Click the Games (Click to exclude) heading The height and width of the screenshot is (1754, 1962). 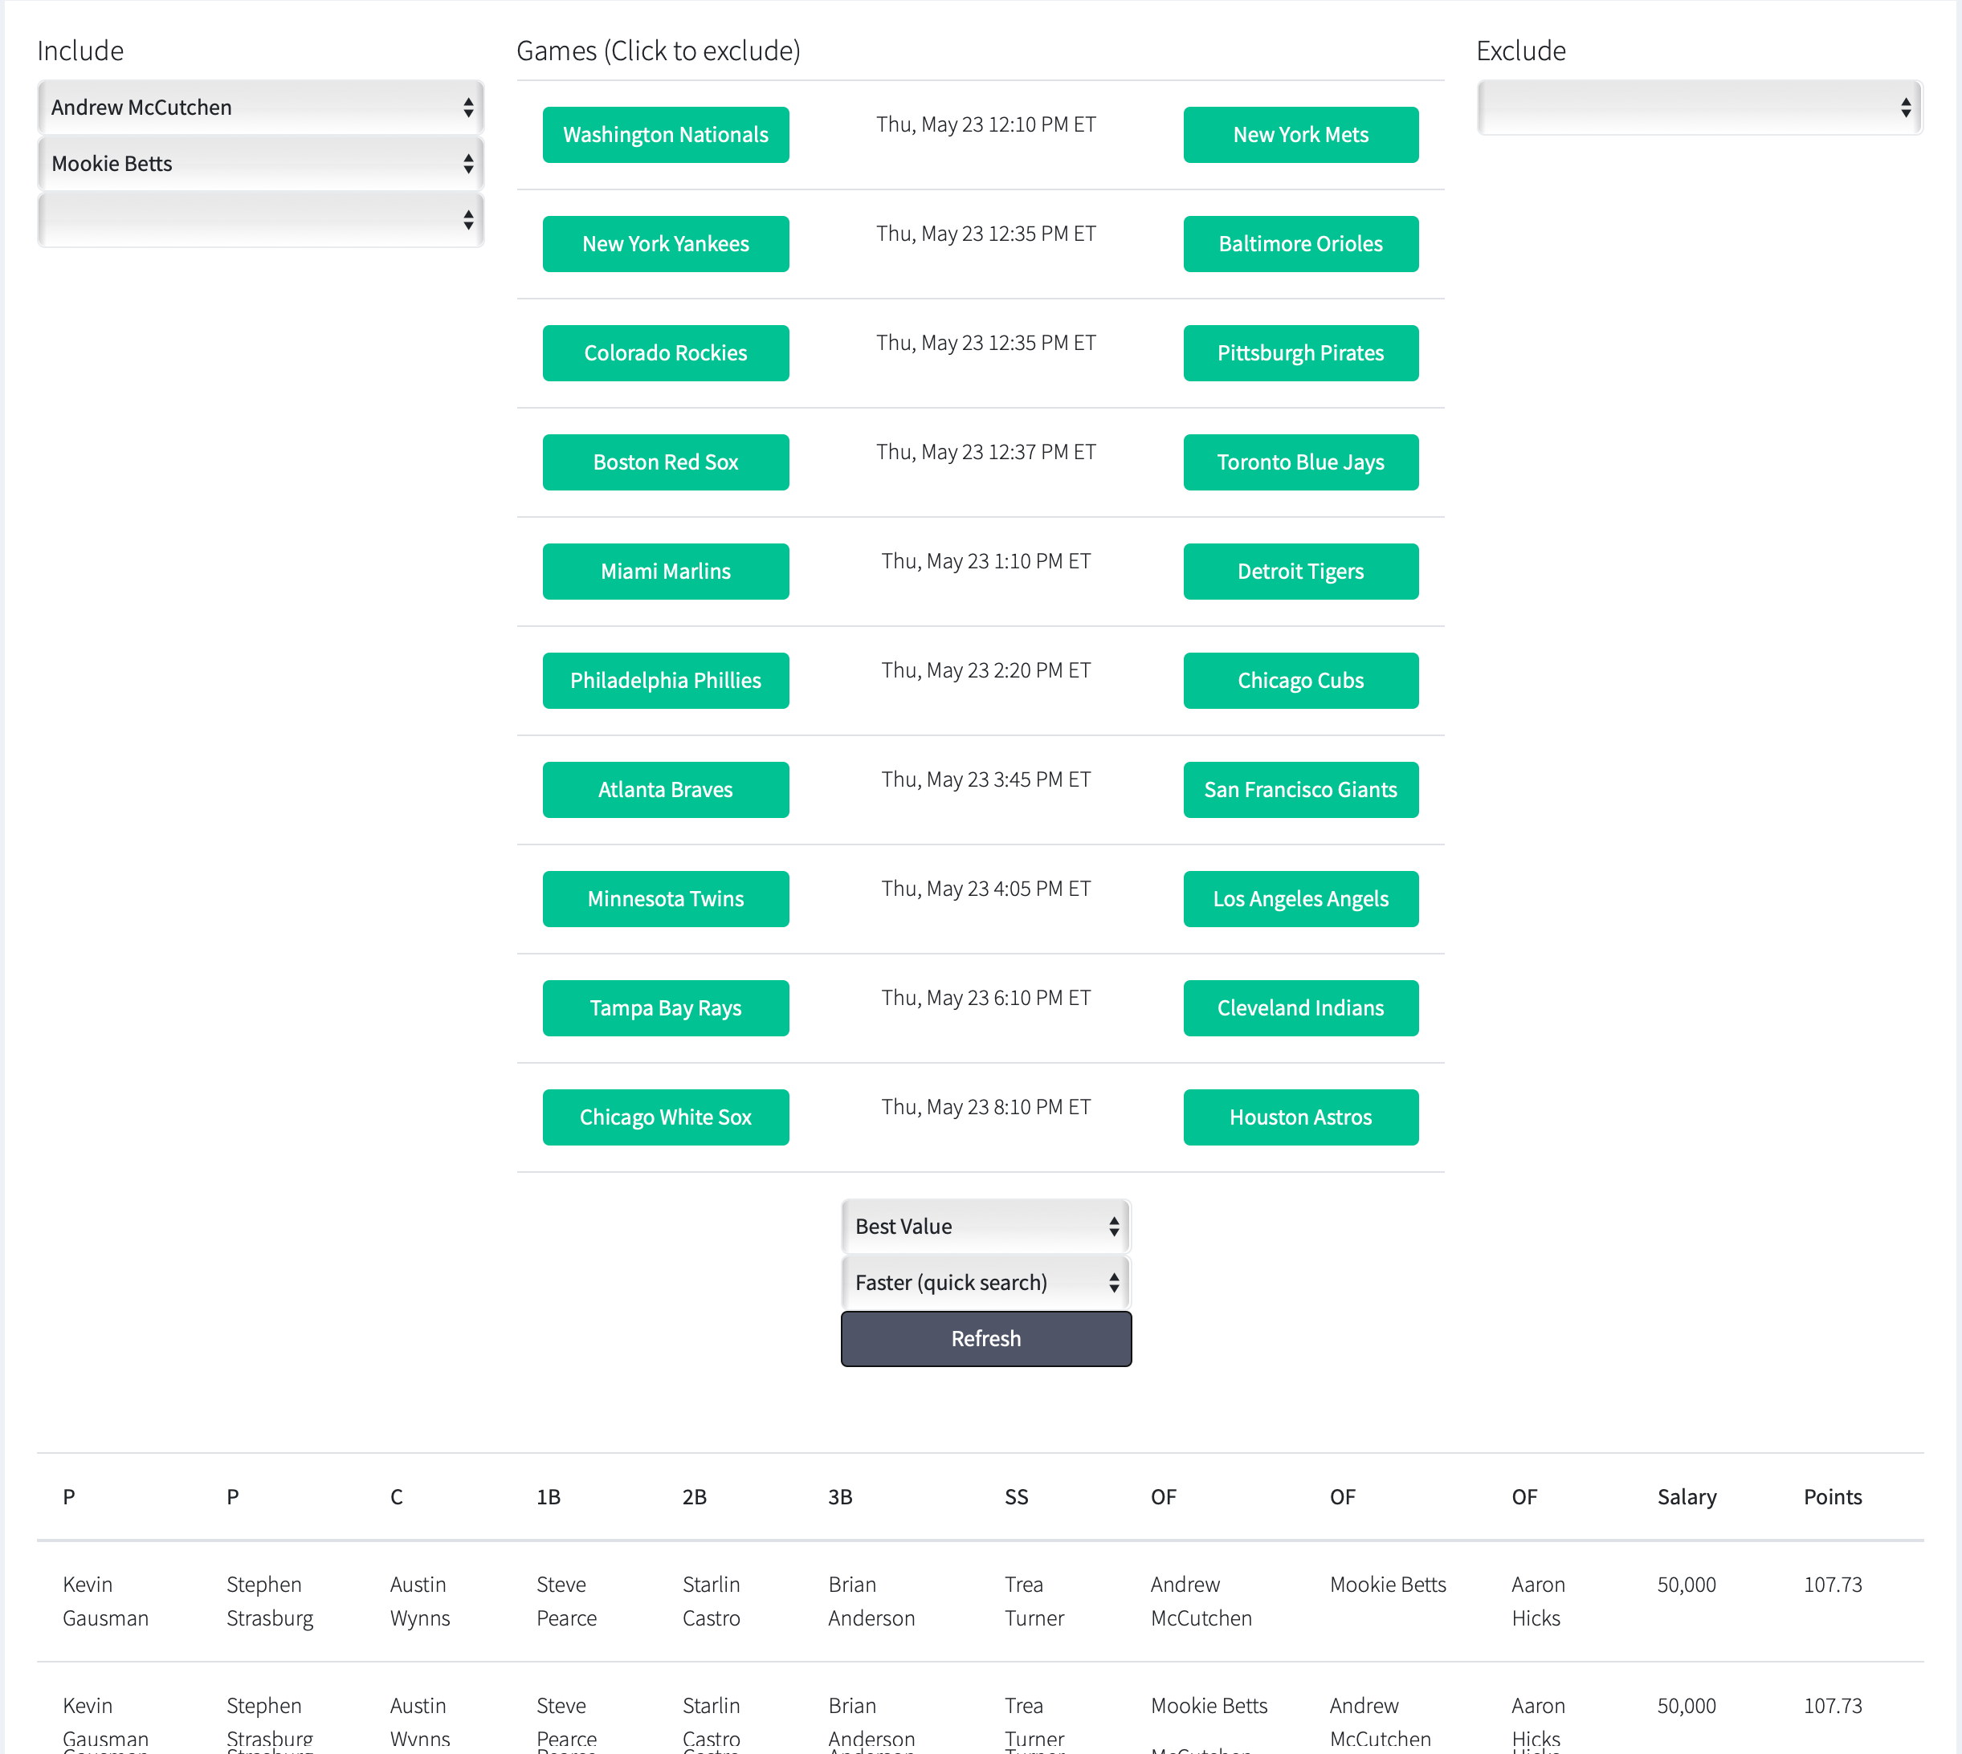tap(659, 51)
